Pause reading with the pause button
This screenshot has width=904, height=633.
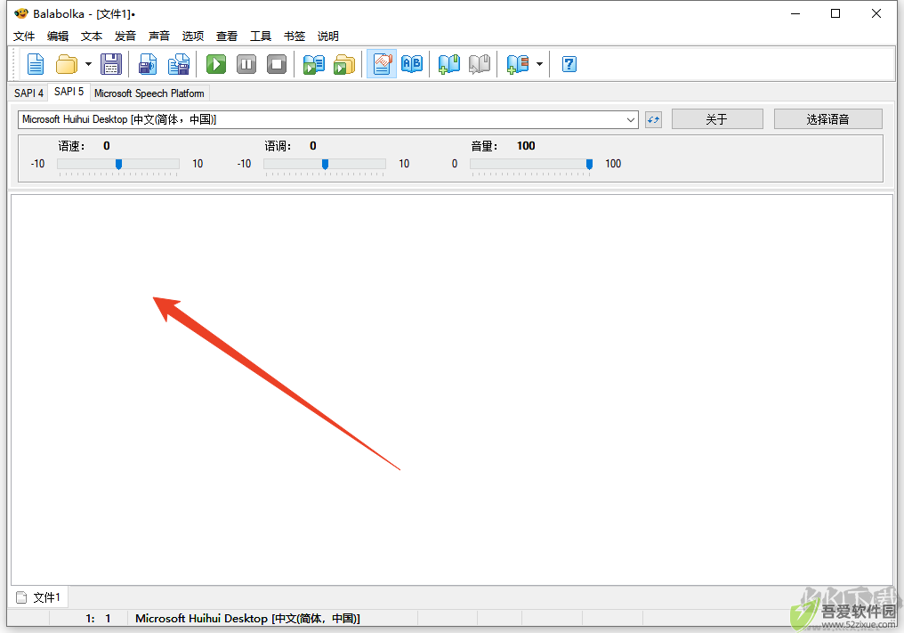(246, 64)
